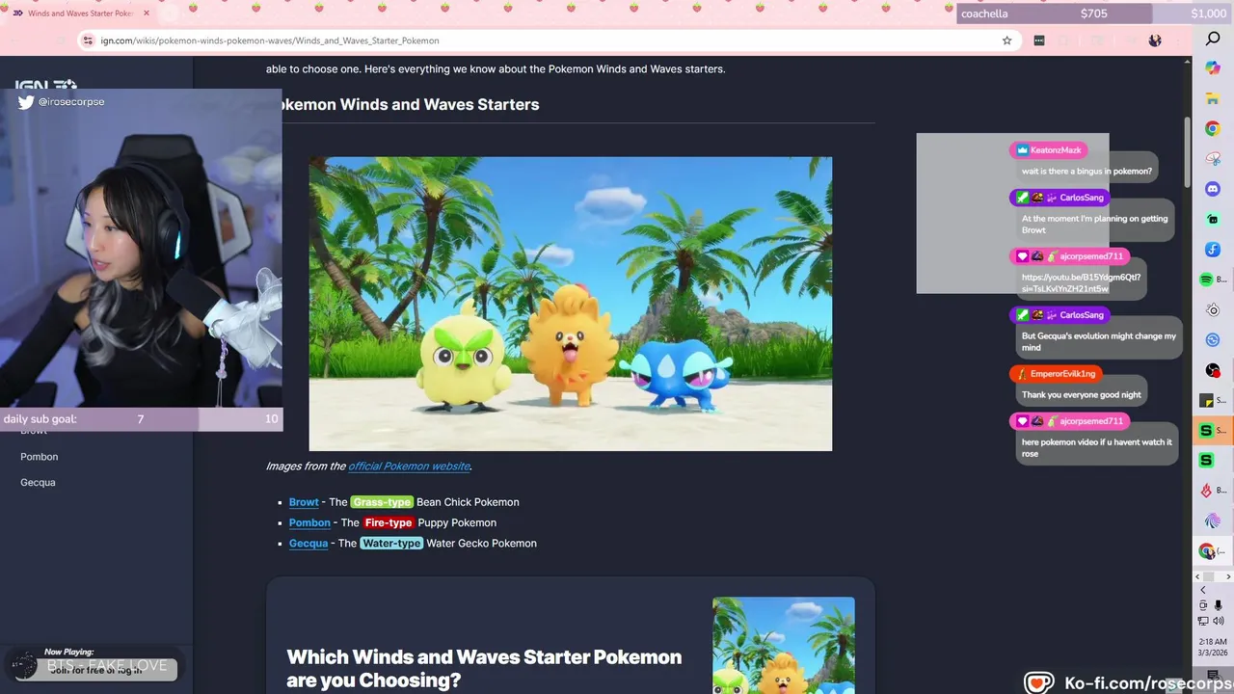
Task: Open red Valorant-style app in taskbar
Action: click(1206, 491)
